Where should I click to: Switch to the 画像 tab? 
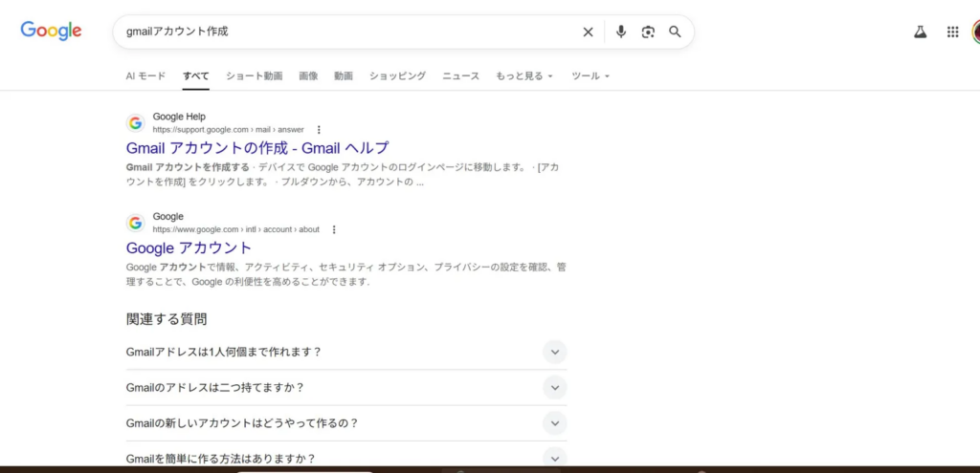[x=308, y=75]
